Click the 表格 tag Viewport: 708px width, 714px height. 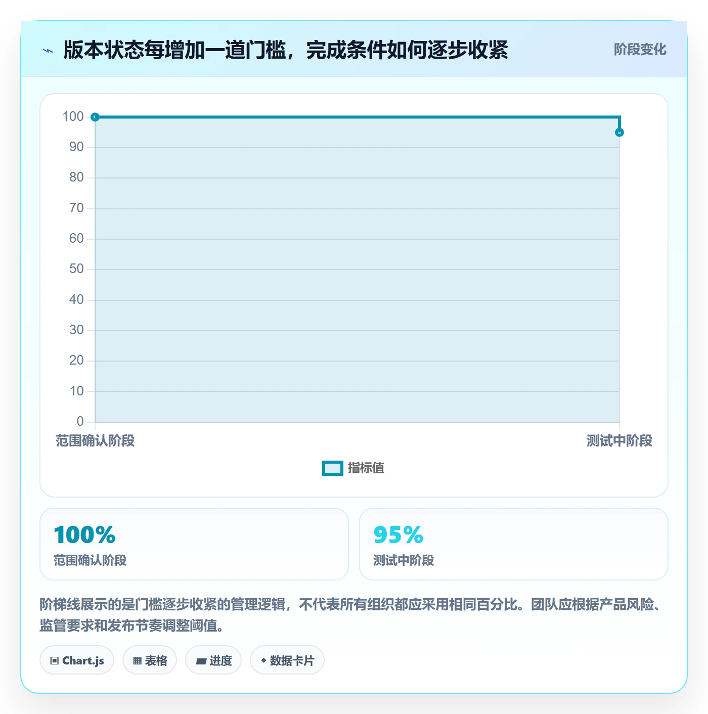[150, 660]
